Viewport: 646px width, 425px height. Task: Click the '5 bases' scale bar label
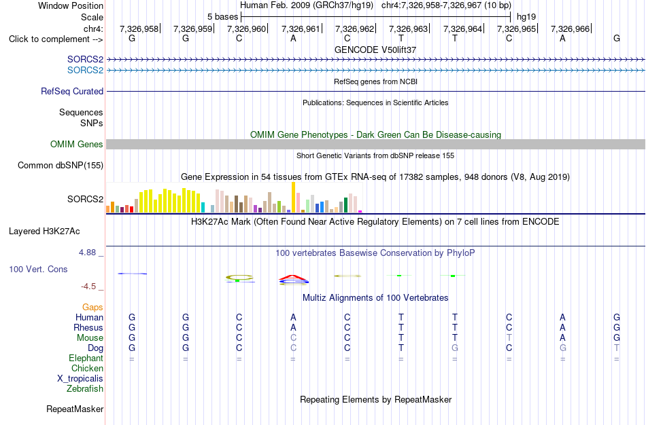222,17
